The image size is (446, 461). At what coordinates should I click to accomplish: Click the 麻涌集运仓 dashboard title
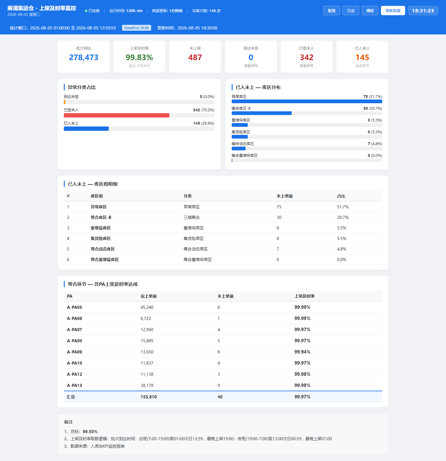click(42, 8)
